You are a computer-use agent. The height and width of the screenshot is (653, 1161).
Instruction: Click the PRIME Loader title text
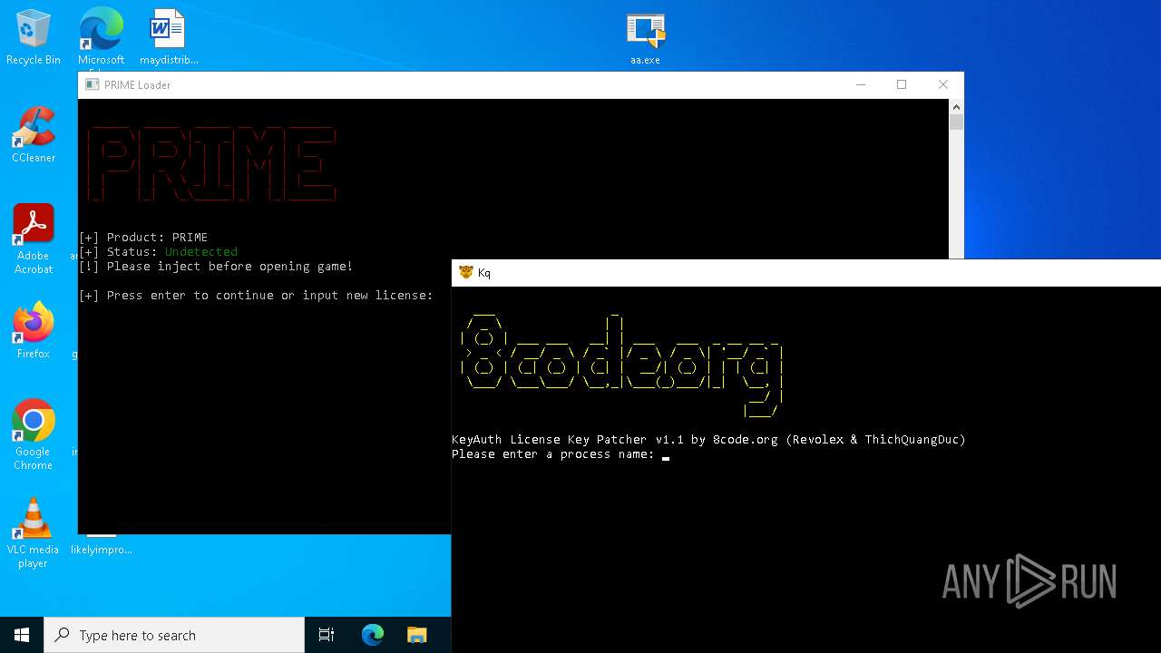tap(137, 84)
